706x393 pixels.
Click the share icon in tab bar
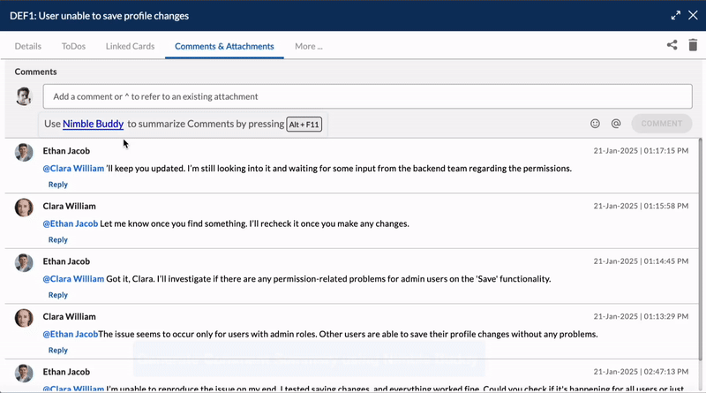[x=672, y=45]
